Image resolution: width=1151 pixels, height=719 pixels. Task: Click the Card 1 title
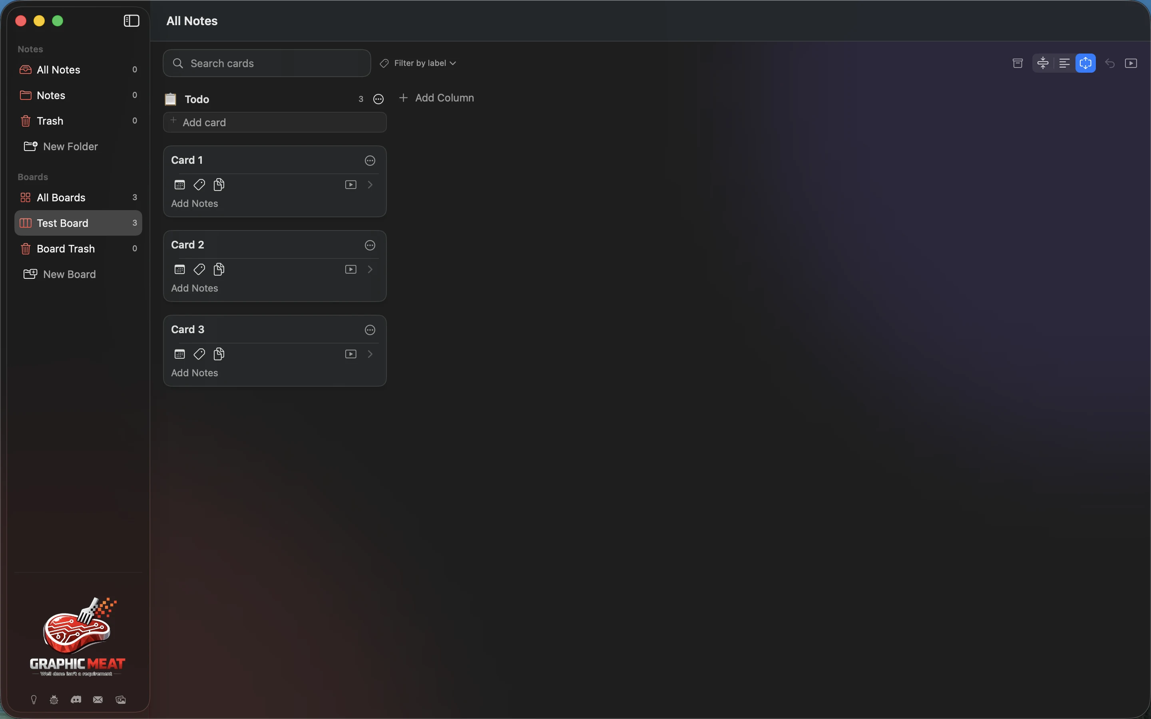[187, 160]
